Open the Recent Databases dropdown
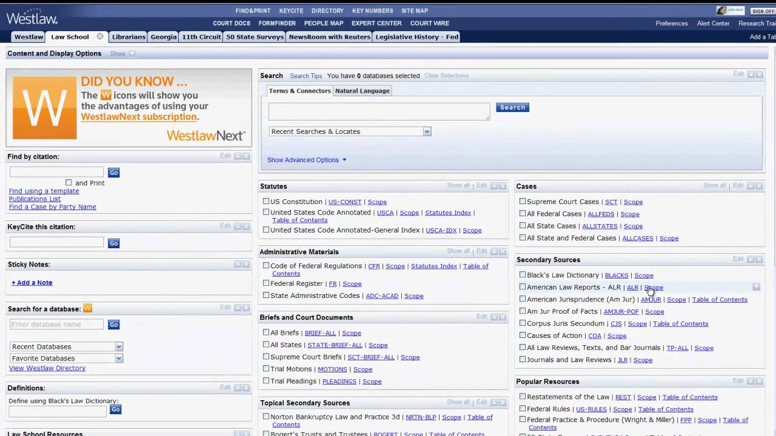The height and width of the screenshot is (436, 776). tap(66, 346)
